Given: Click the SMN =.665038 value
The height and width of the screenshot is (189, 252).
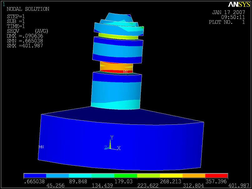Looking at the screenshot, I should click(25, 41).
